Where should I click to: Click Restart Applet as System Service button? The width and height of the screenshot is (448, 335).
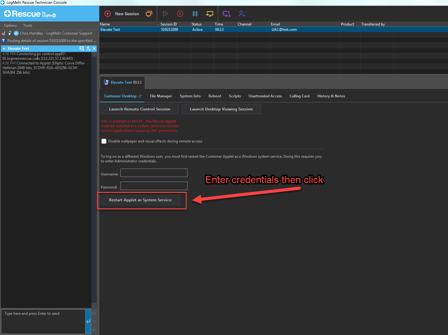(x=140, y=200)
